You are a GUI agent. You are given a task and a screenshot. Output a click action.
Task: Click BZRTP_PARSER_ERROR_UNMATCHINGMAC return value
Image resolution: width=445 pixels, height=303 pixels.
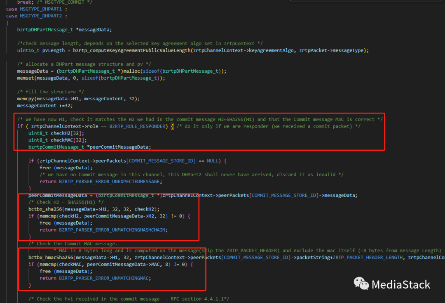(105, 278)
